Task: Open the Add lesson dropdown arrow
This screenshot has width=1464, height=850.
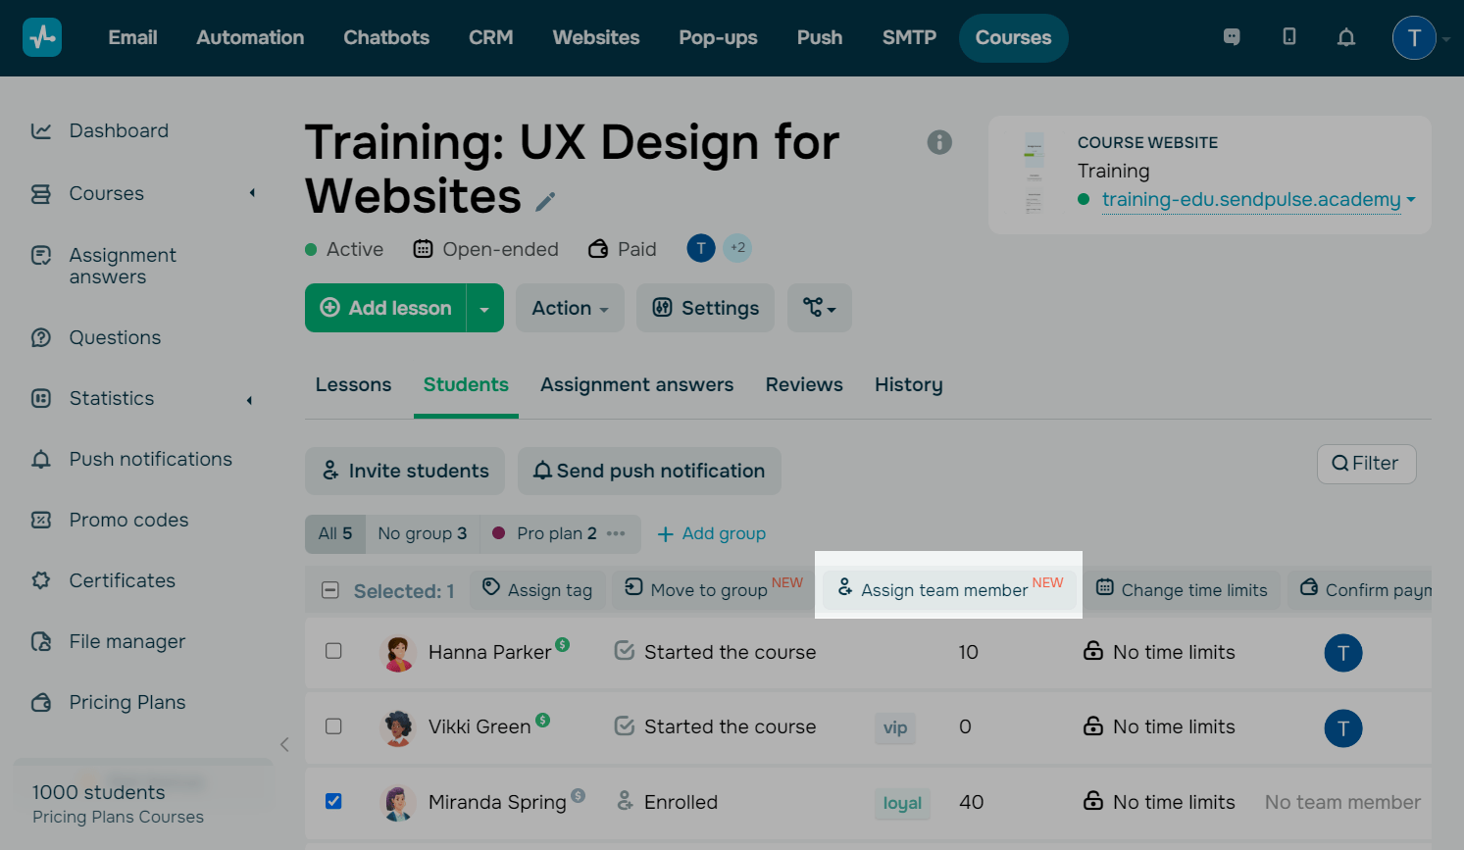Action: pos(484,309)
